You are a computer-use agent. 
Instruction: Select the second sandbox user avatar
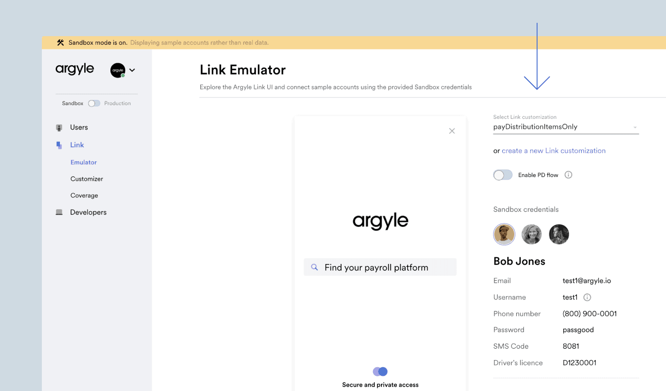pos(531,234)
